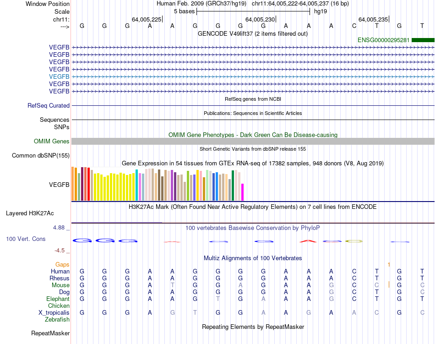Screen dimensions: 435x344
Task: Click the Layered H3K27Ac track label
Action: 30,213
